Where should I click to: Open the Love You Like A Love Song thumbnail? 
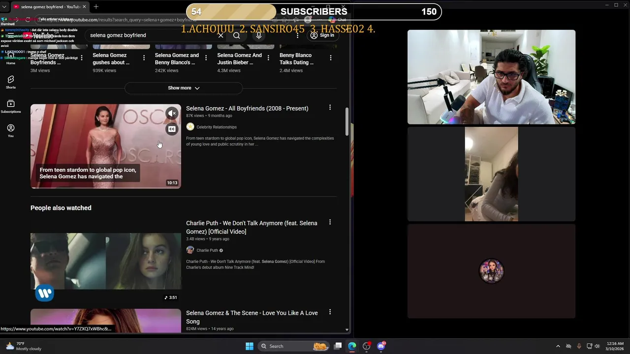coord(106,321)
